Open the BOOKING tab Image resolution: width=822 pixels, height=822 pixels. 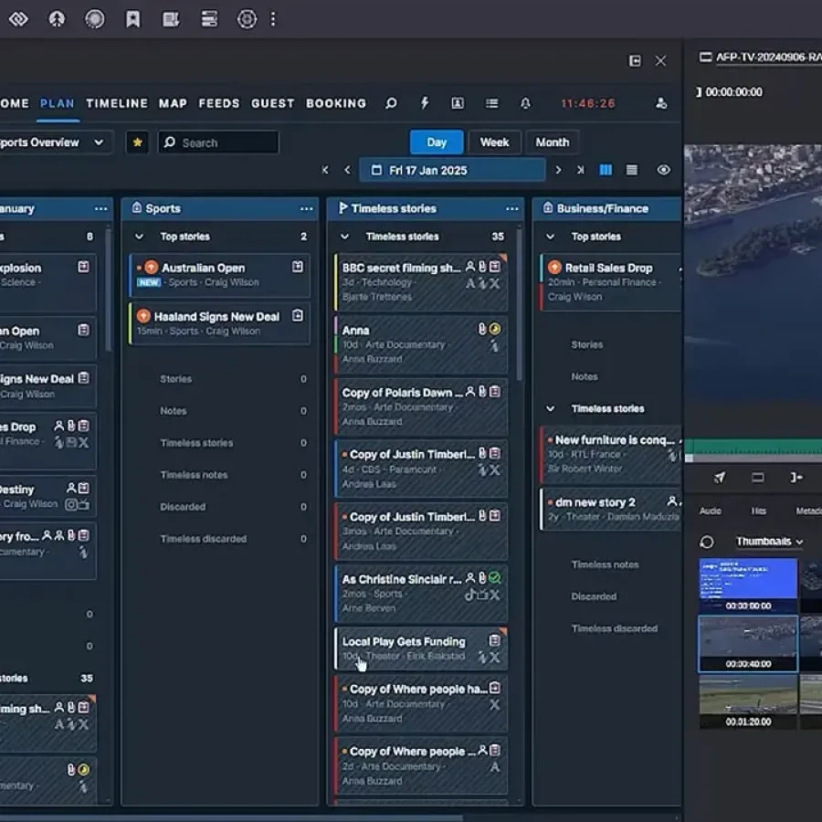(336, 103)
